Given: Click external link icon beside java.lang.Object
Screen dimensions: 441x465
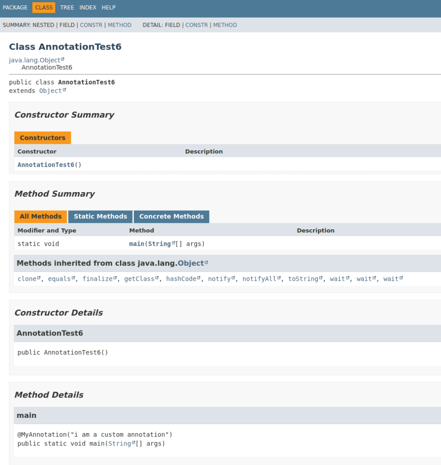Looking at the screenshot, I should coord(63,59).
